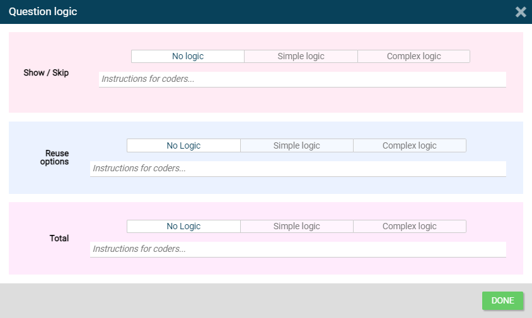Choose Complex logic for Total
The height and width of the screenshot is (318, 532).
409,227
